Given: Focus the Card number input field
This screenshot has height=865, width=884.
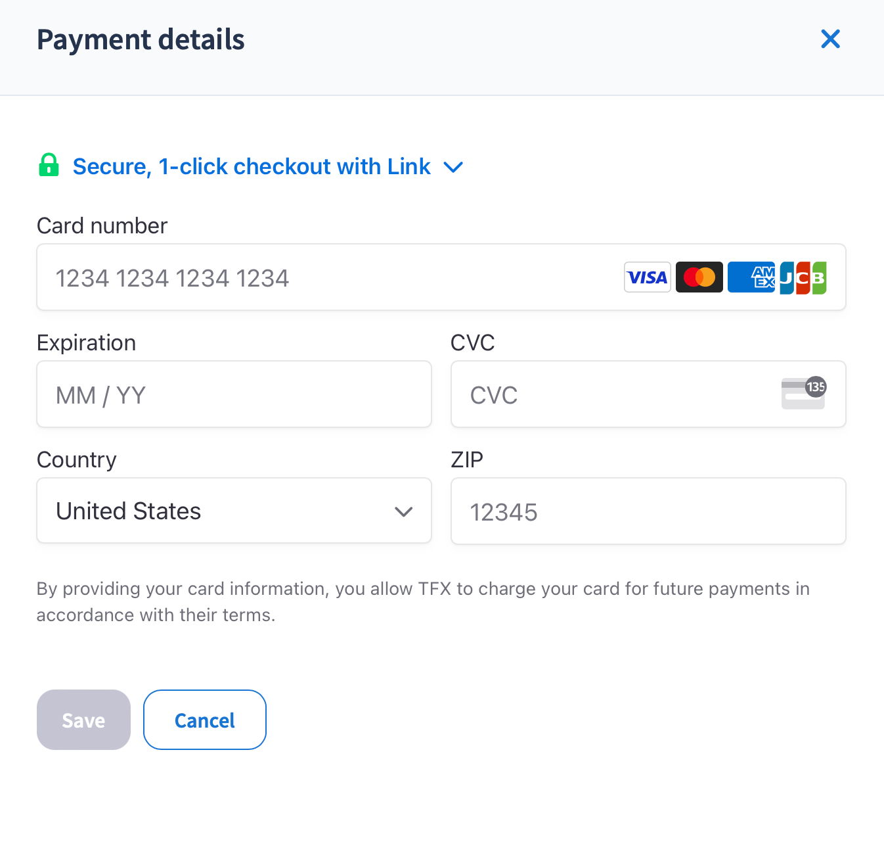Looking at the screenshot, I should point(328,277).
